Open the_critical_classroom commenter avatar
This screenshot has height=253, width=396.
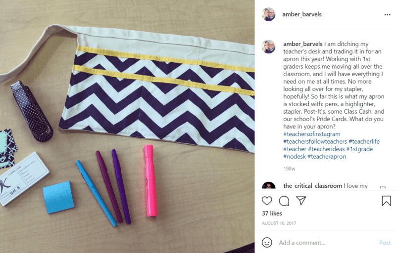(x=268, y=185)
